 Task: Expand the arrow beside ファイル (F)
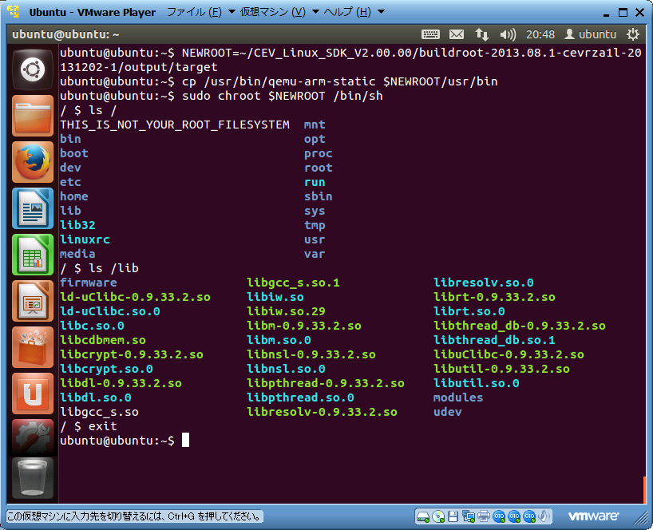pyautogui.click(x=232, y=12)
